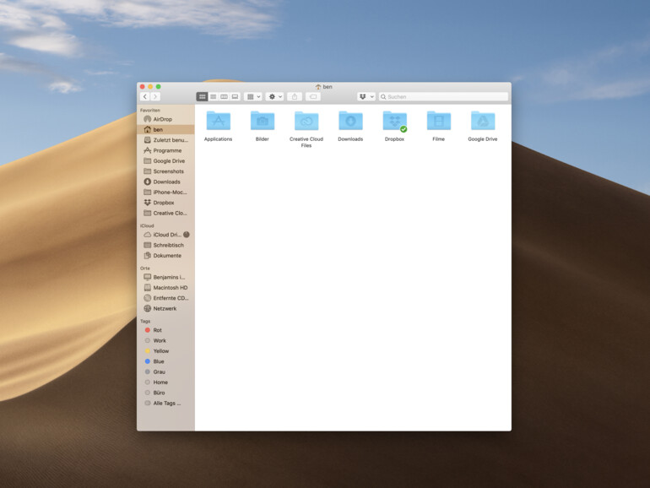
Task: Select Netzwerk in the sidebar
Action: (165, 308)
